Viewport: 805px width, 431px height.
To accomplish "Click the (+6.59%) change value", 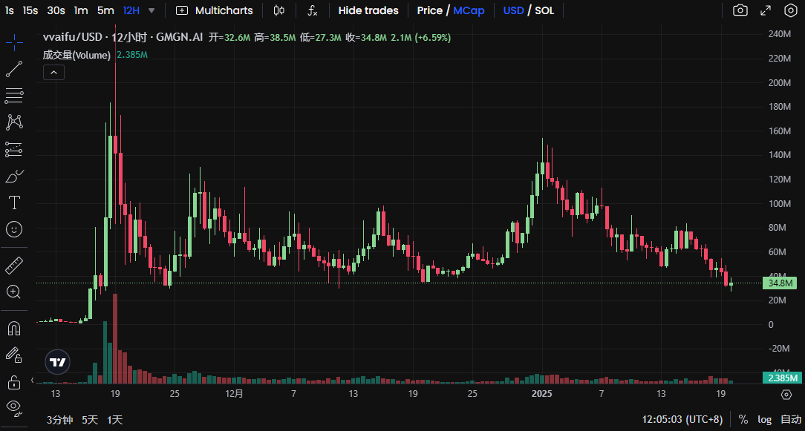I will click(x=433, y=37).
